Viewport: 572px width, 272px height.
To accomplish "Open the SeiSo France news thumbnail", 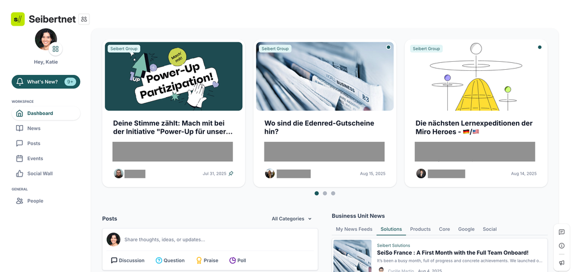I will tap(352, 255).
